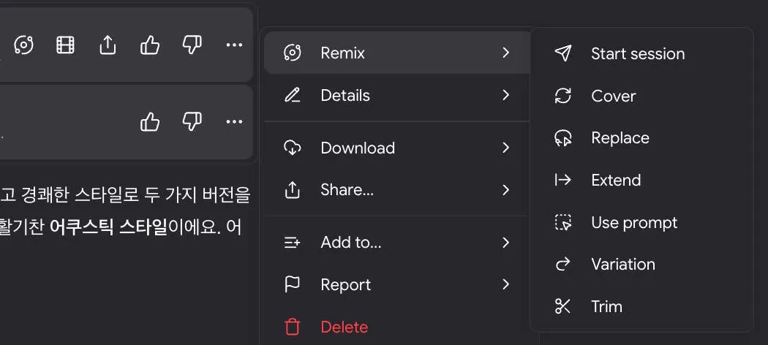768x345 pixels.
Task: Click the Delete trash icon
Action: (x=293, y=327)
